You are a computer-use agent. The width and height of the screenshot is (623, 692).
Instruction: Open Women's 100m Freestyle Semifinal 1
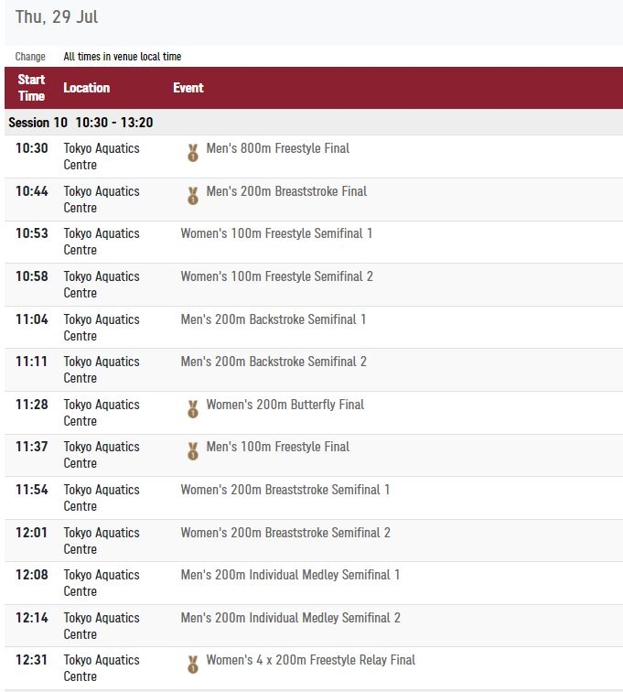pyautogui.click(x=276, y=233)
